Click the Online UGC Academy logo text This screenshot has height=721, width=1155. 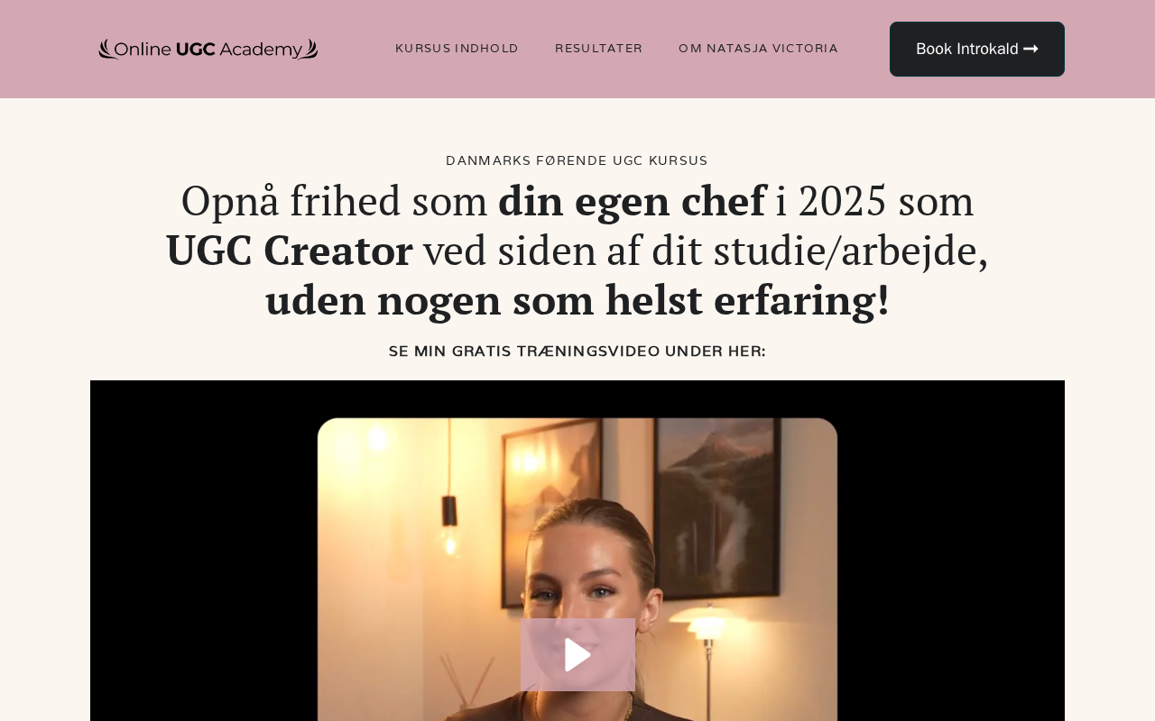coord(208,50)
